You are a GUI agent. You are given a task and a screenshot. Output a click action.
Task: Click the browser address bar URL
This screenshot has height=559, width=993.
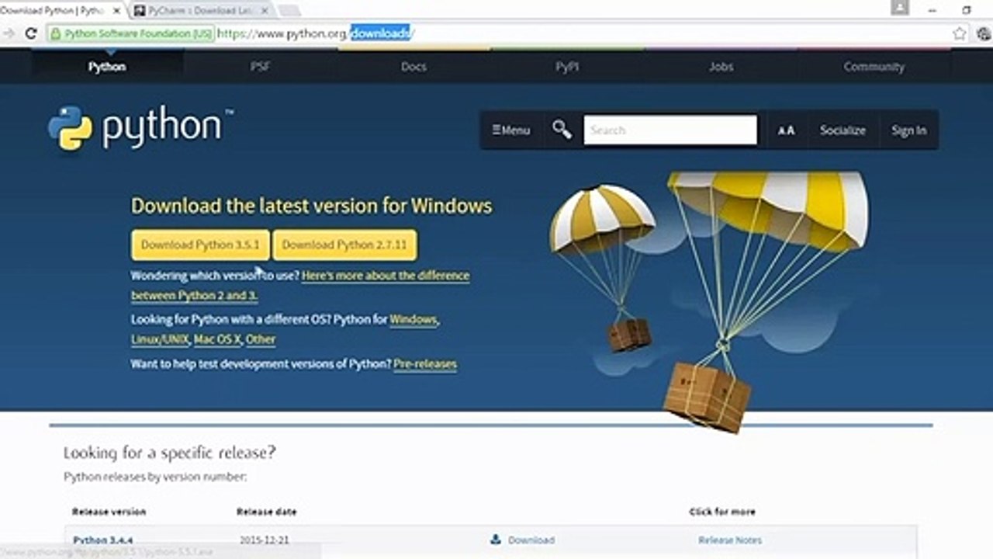(x=315, y=33)
